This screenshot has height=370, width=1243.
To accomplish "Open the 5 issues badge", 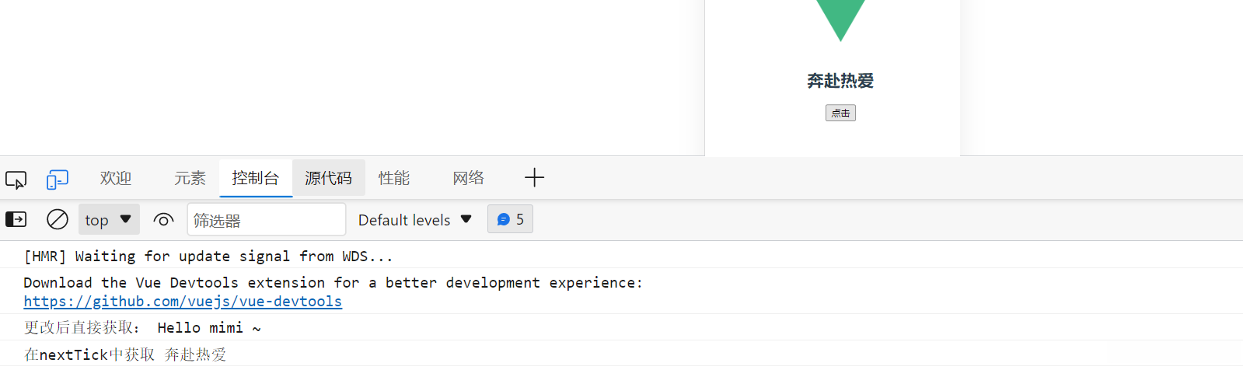I will click(x=510, y=219).
